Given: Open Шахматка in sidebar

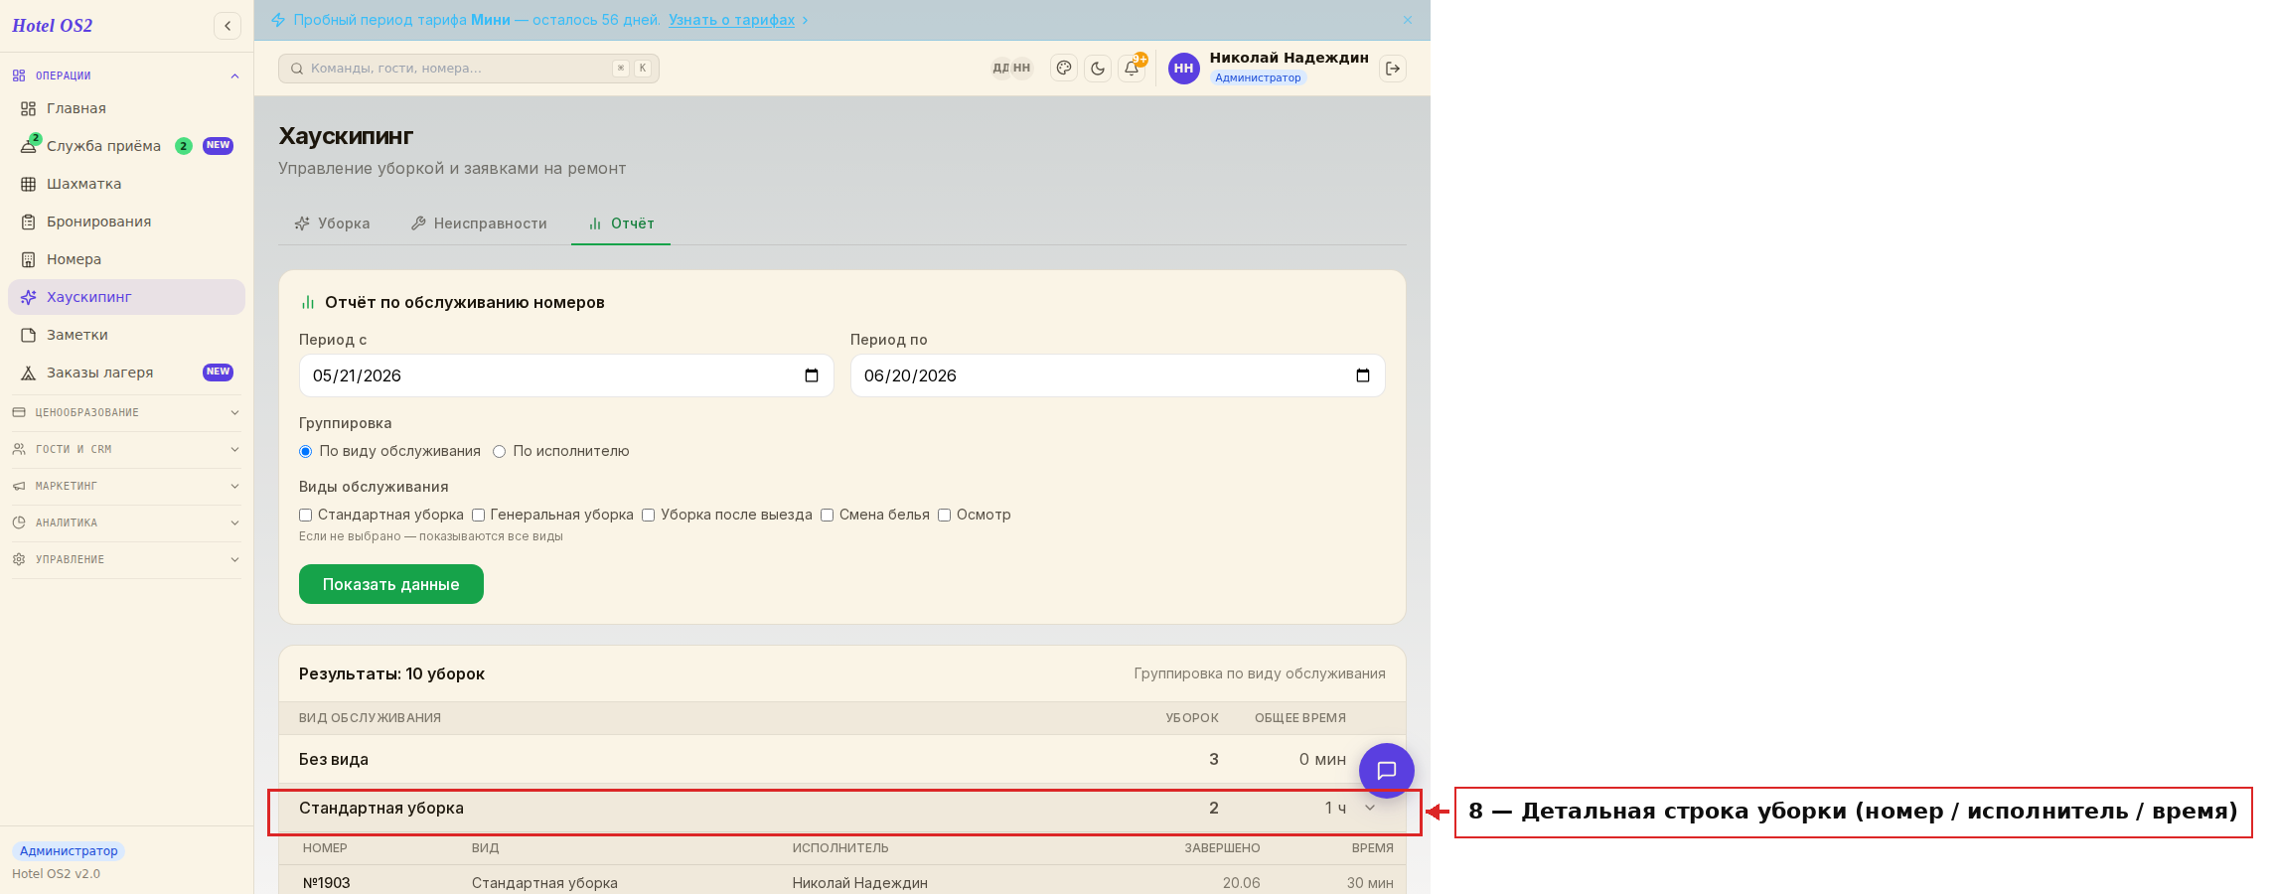Looking at the screenshot, I should coord(127,184).
